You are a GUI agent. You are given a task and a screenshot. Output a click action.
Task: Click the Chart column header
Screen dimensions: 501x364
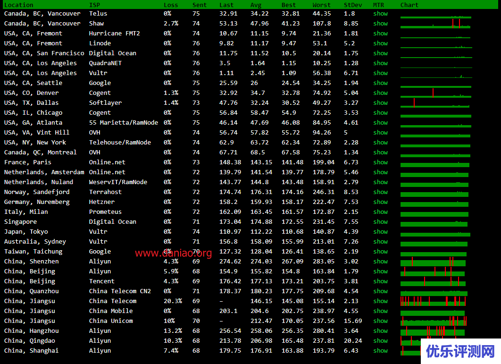(x=409, y=5)
